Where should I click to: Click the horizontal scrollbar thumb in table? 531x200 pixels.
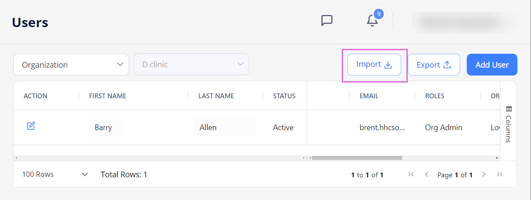pos(357,158)
